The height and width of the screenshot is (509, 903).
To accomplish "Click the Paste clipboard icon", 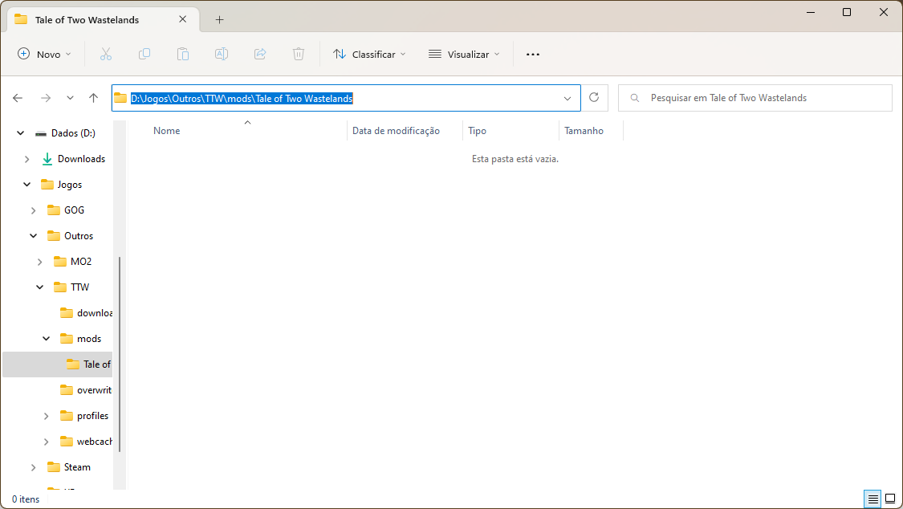I will pyautogui.click(x=183, y=54).
